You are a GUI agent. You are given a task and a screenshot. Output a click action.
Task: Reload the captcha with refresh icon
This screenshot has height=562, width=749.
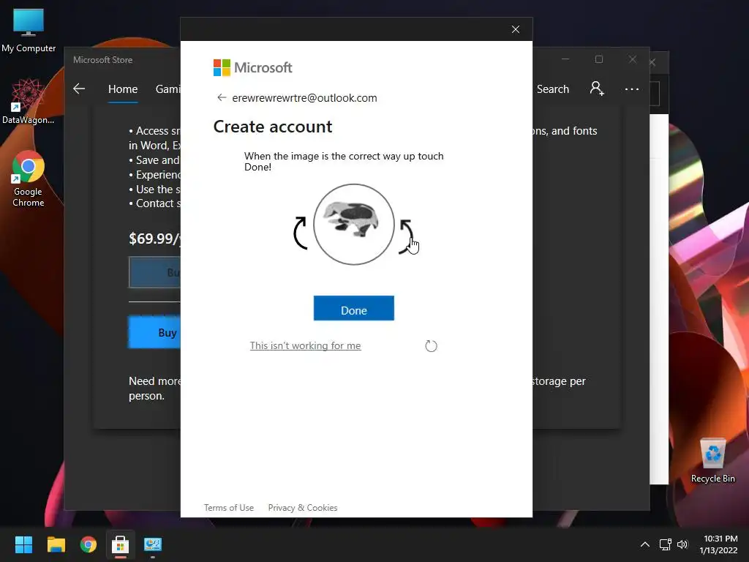(x=431, y=346)
